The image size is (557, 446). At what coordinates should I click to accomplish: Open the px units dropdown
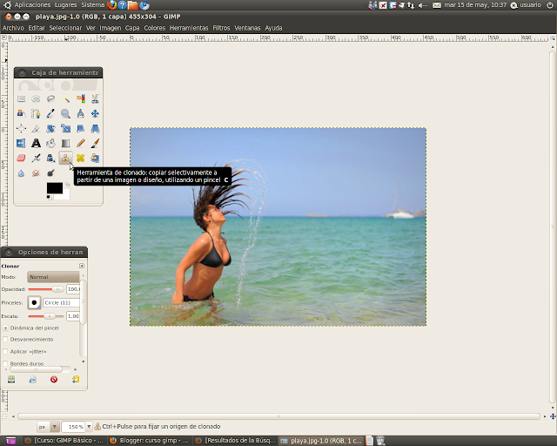pos(48,427)
